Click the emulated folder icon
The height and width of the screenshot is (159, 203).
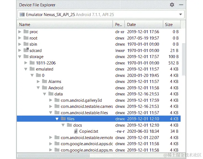tap(32, 69)
